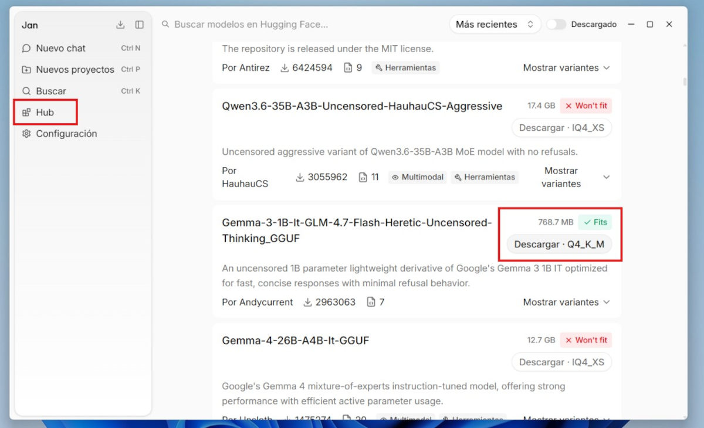This screenshot has width=704, height=428.
Task: Click the Nuevos proyectos folder icon
Action: 26,70
